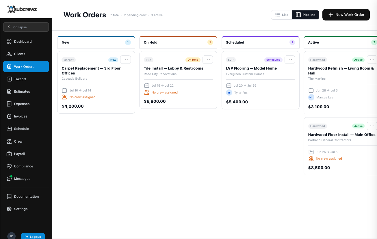Click the Messages chat icon
The image size is (377, 239).
(9, 179)
